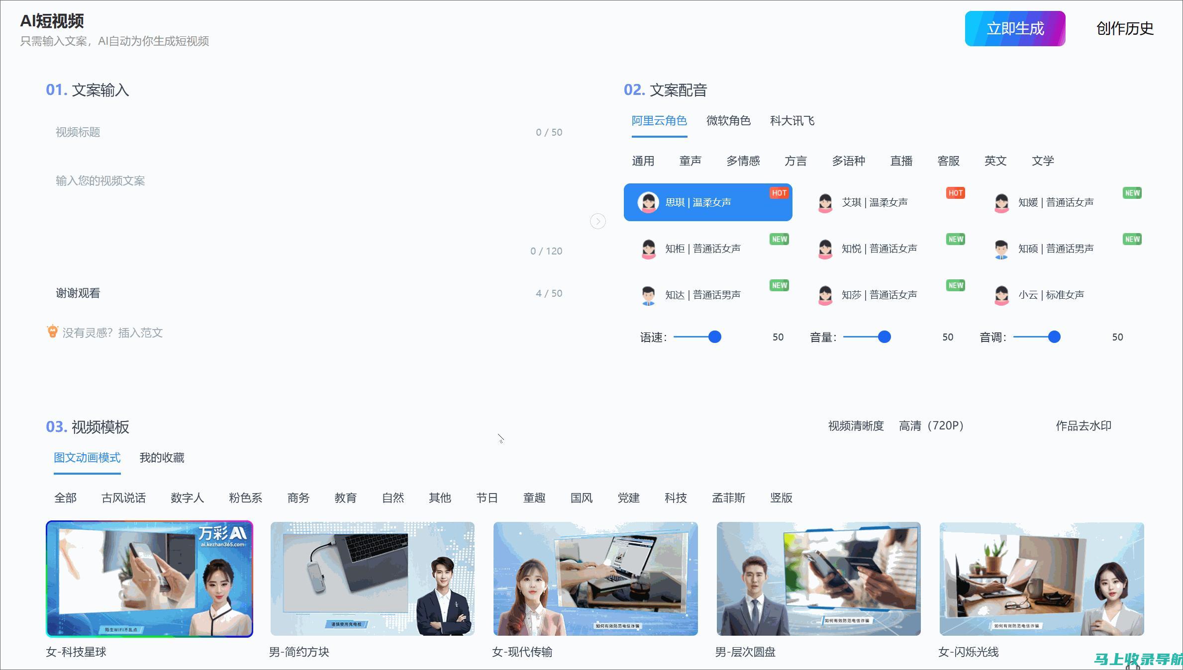The width and height of the screenshot is (1183, 670).
Task: Click the lightbulb inspiration icon
Action: (x=52, y=331)
